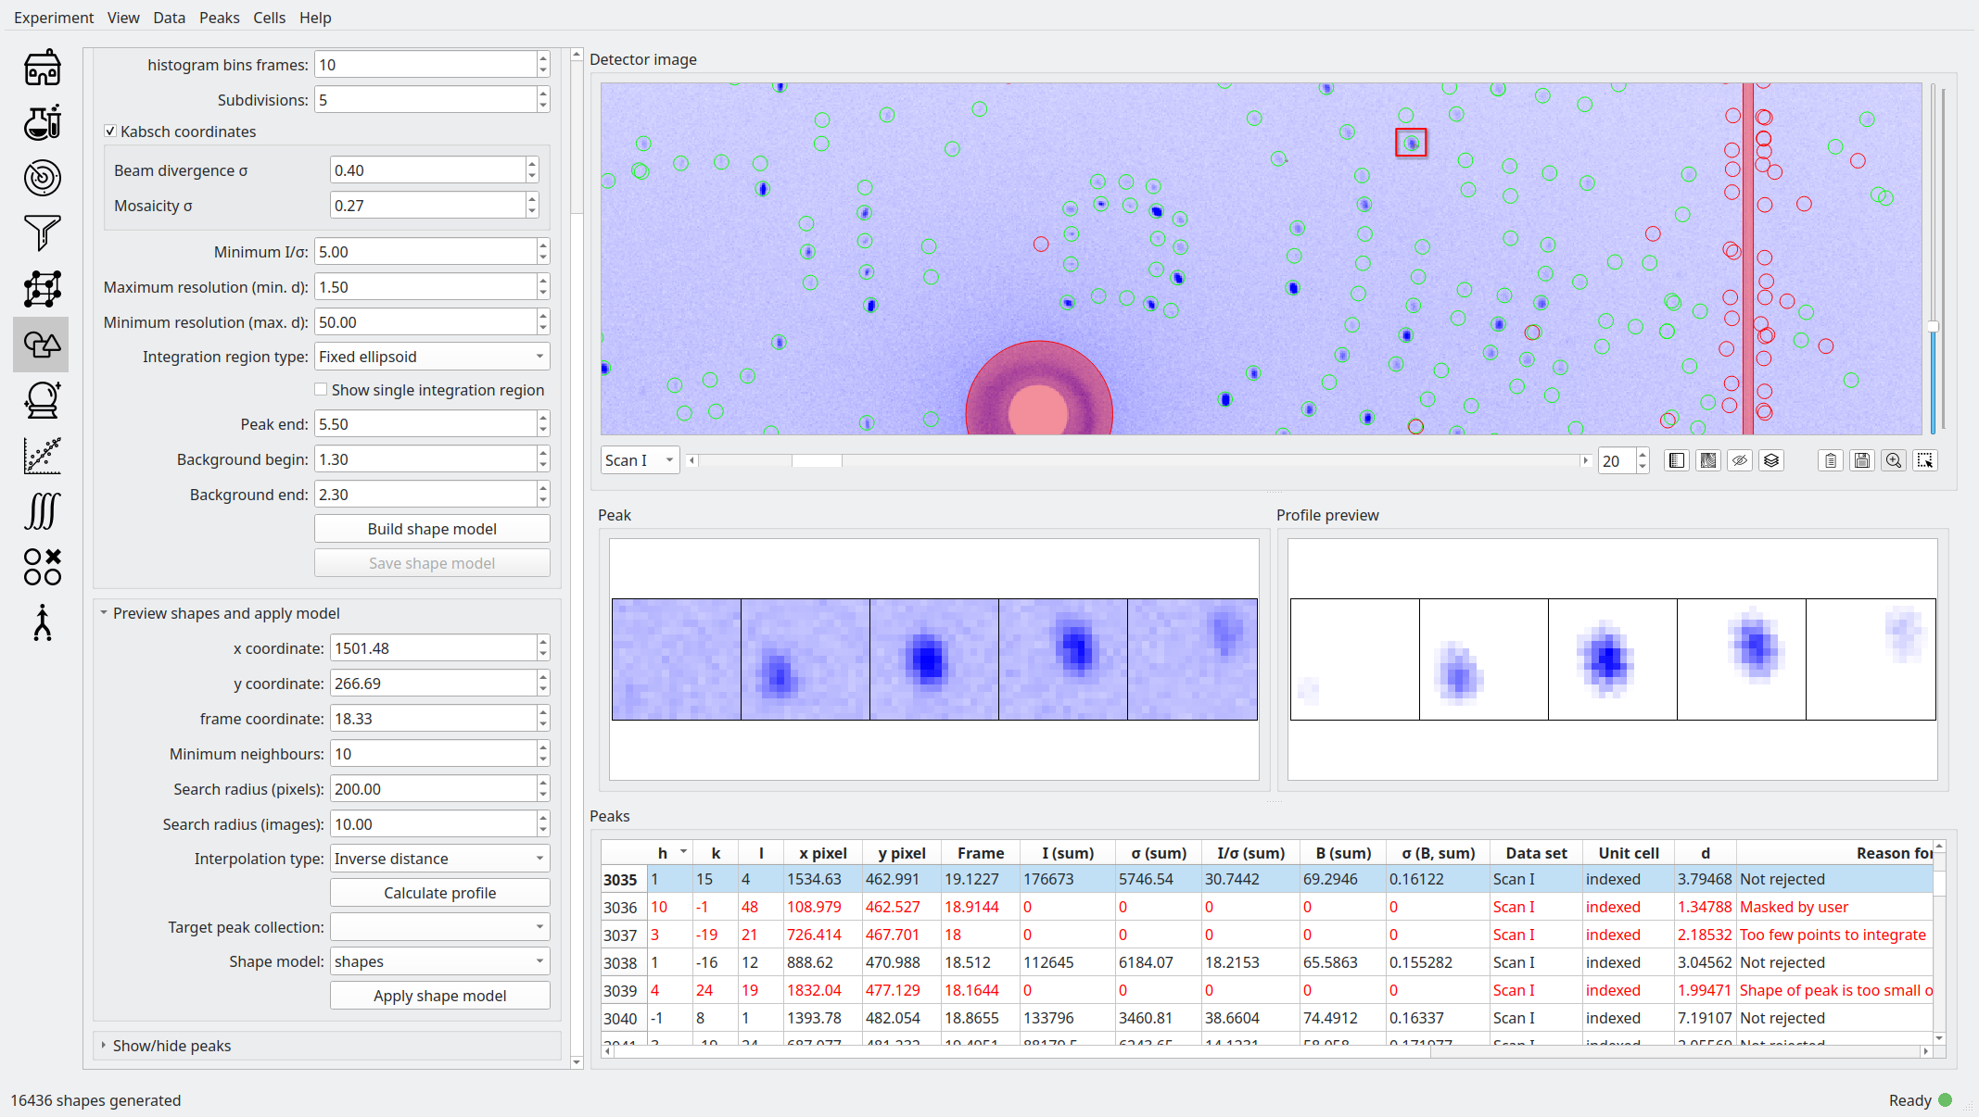Uncheck the Kabsch coordinates checkbox
1979x1117 pixels.
point(111,132)
